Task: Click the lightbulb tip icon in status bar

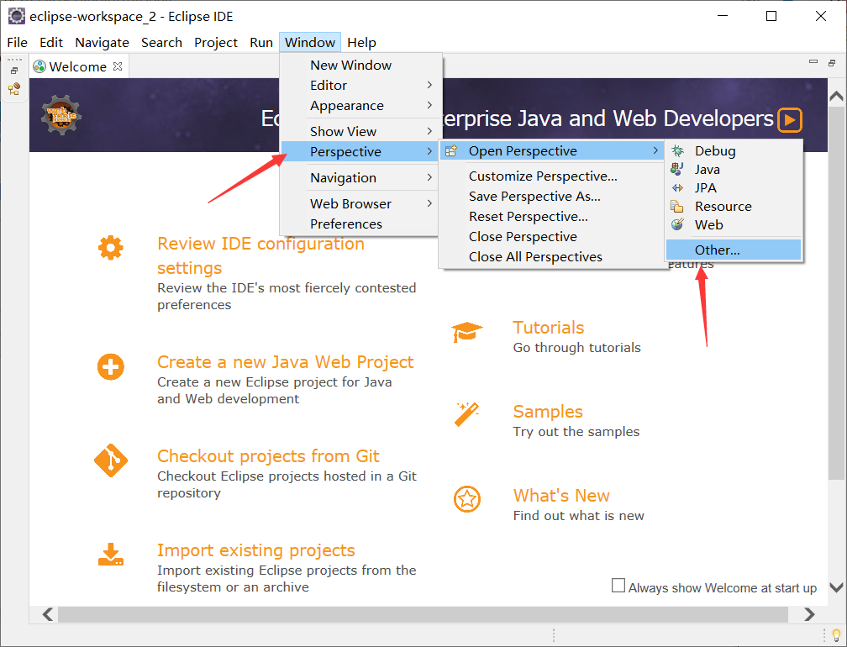Action: tap(836, 634)
